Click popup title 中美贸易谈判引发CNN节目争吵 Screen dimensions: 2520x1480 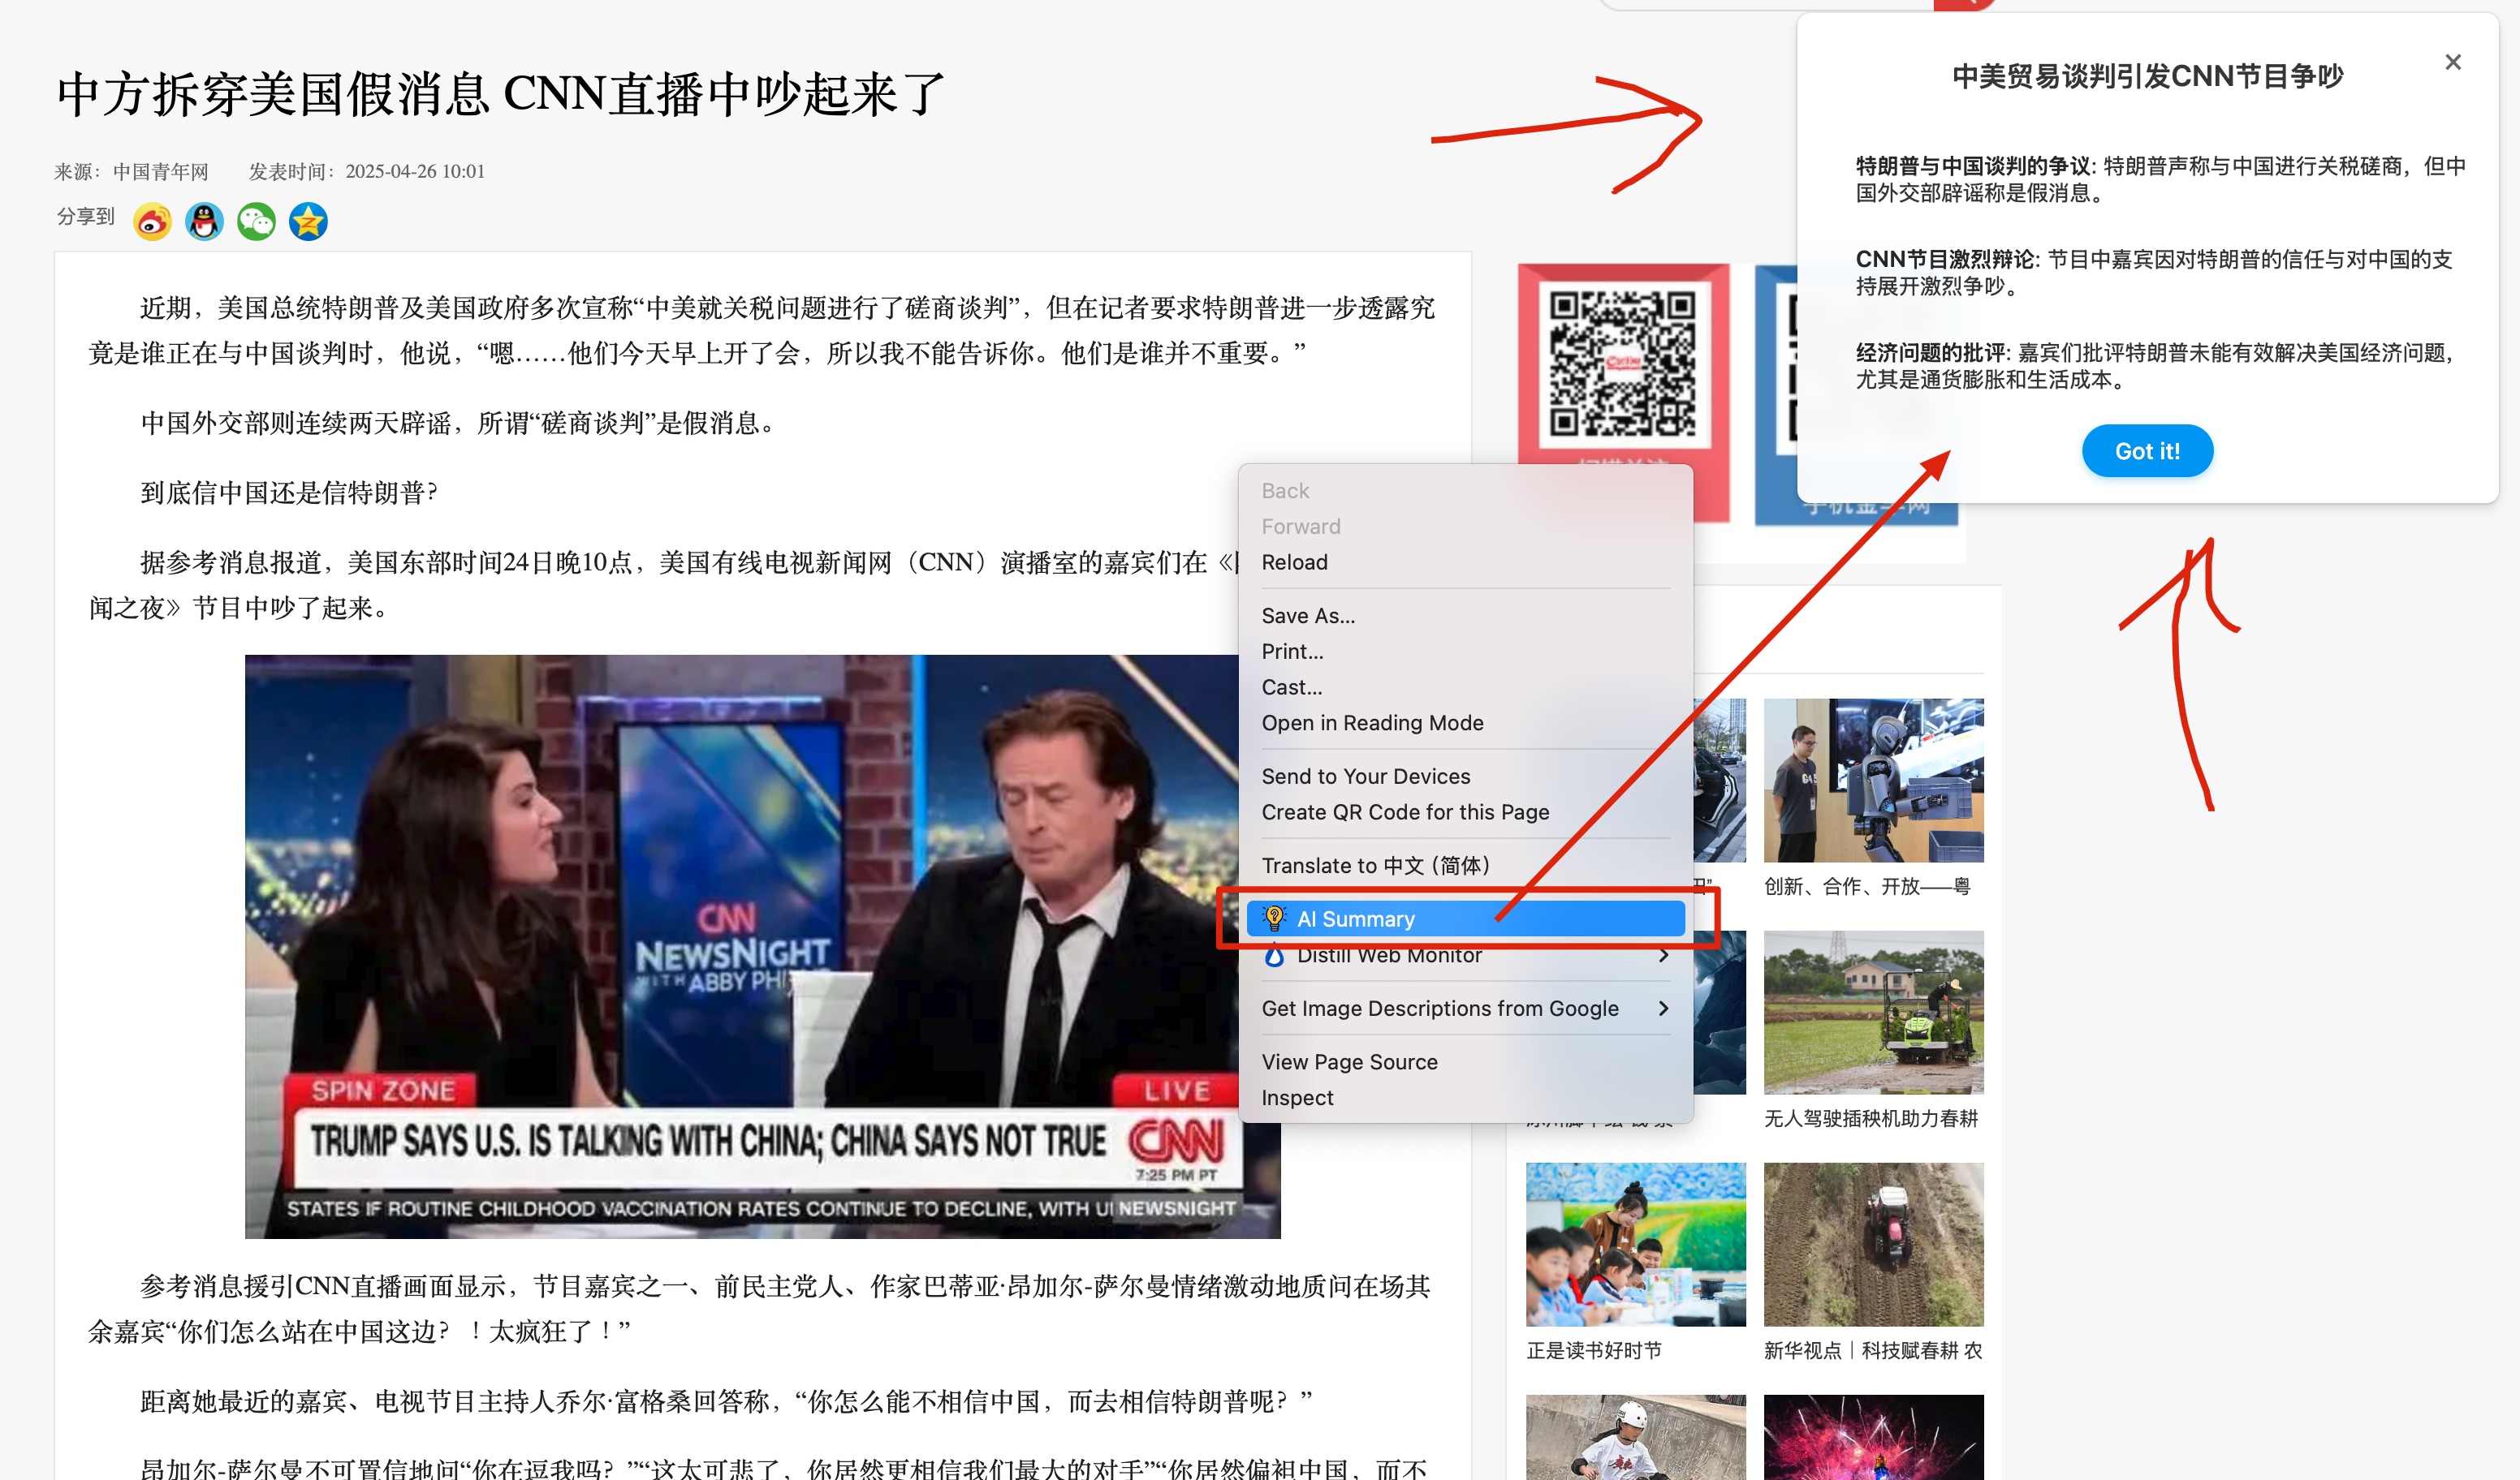coord(2147,76)
